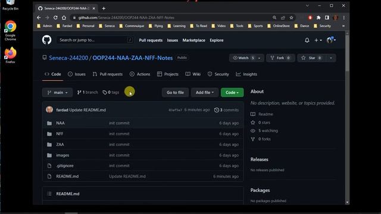Open the NAA folder
The image size is (381, 214).
(x=60, y=123)
